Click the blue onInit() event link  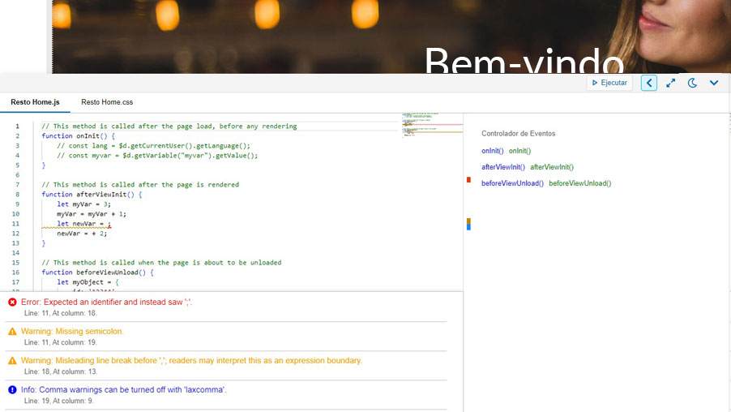pyautogui.click(x=492, y=151)
